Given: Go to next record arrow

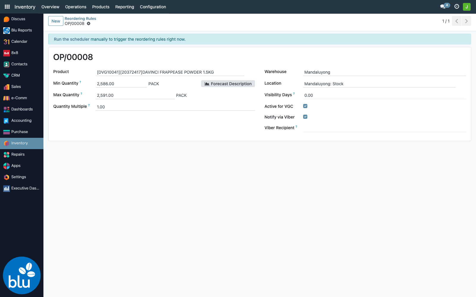Looking at the screenshot, I should (x=466, y=21).
